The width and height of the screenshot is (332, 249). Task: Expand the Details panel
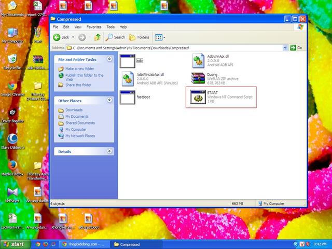tap(109, 151)
